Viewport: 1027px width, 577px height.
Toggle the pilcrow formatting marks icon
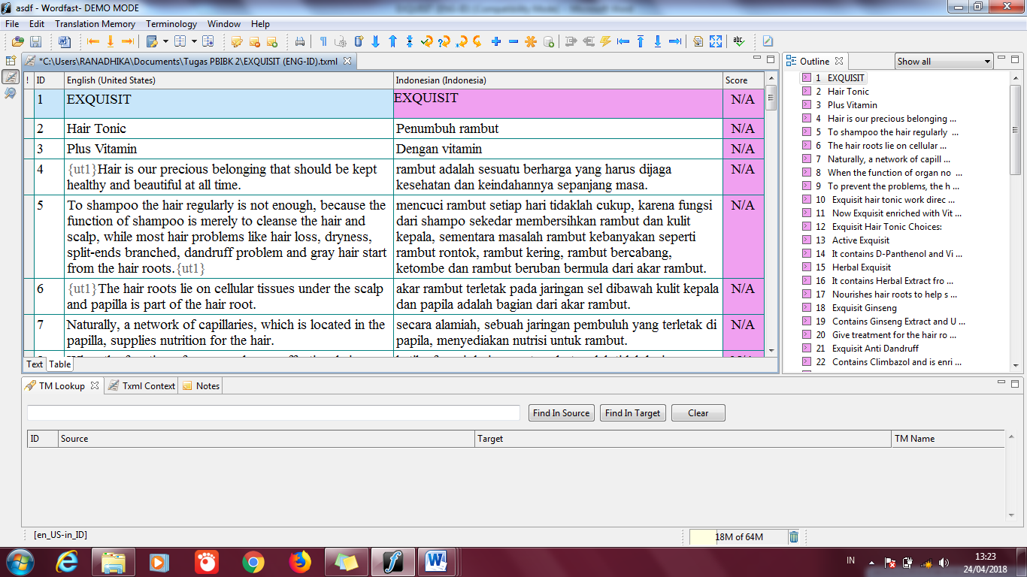click(323, 42)
